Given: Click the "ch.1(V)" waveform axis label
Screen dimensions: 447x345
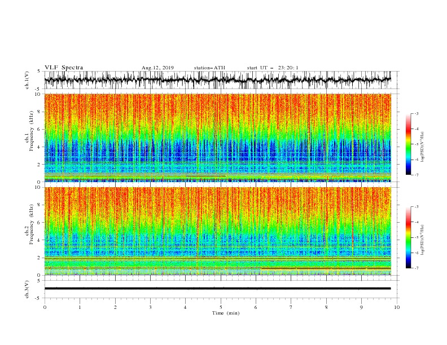Looking at the screenshot, I should coord(27,80).
